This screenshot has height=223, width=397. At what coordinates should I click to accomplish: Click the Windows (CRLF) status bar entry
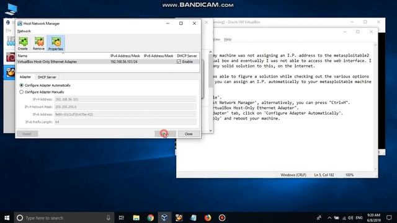pyautogui.click(x=293, y=175)
